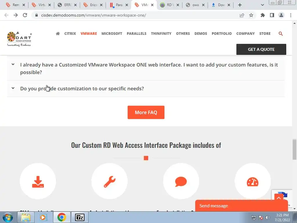Bookmark this page with star icon
The height and width of the screenshot is (223, 297).
click(x=251, y=15)
